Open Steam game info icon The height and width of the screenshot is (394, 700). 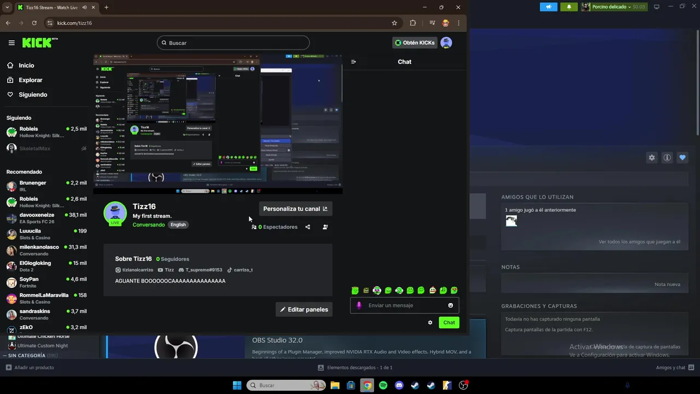(667, 158)
